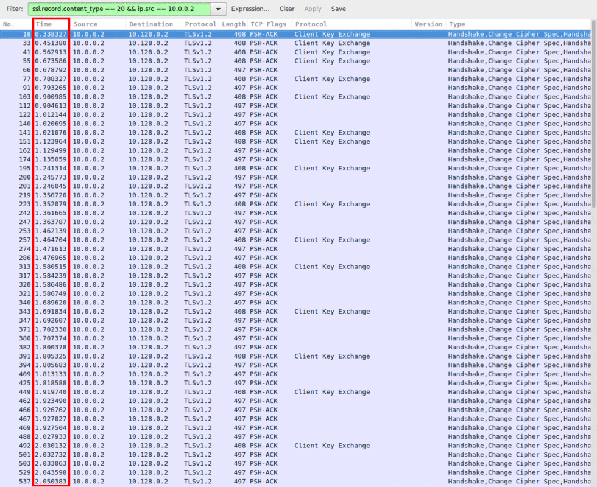The image size is (597, 487).
Task: Select packet 409 at time 1.813133
Action: [295, 374]
